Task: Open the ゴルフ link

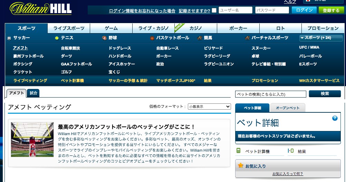Action: pyautogui.click(x=66, y=72)
